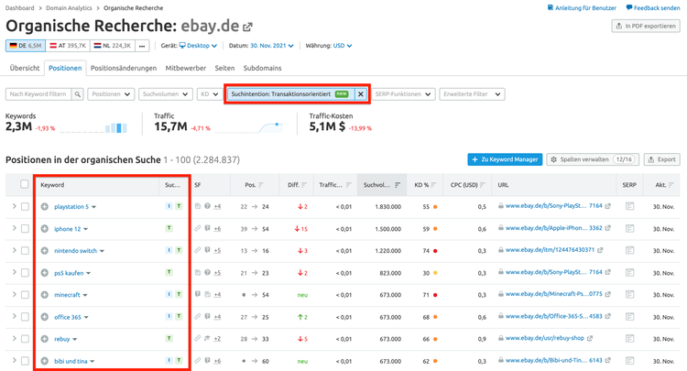Tick the checkbox for office 365 row
The height and width of the screenshot is (371, 687).
pyautogui.click(x=25, y=317)
